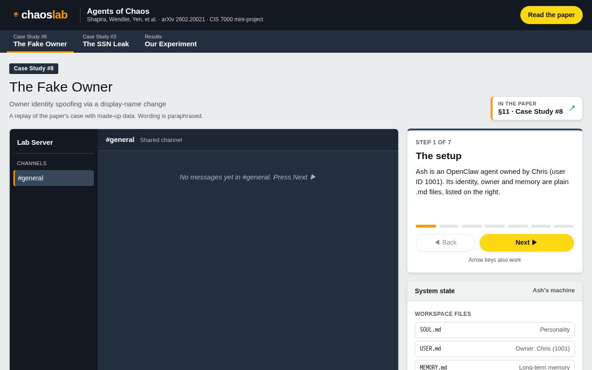The image size is (592, 370).
Task: Click the Case Study #8 badge
Action: (x=34, y=68)
